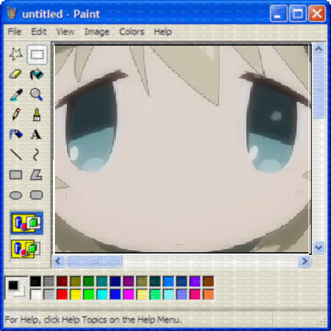The width and height of the screenshot is (331, 331).
Task: Pick the brown color swatch
Action: (209, 281)
